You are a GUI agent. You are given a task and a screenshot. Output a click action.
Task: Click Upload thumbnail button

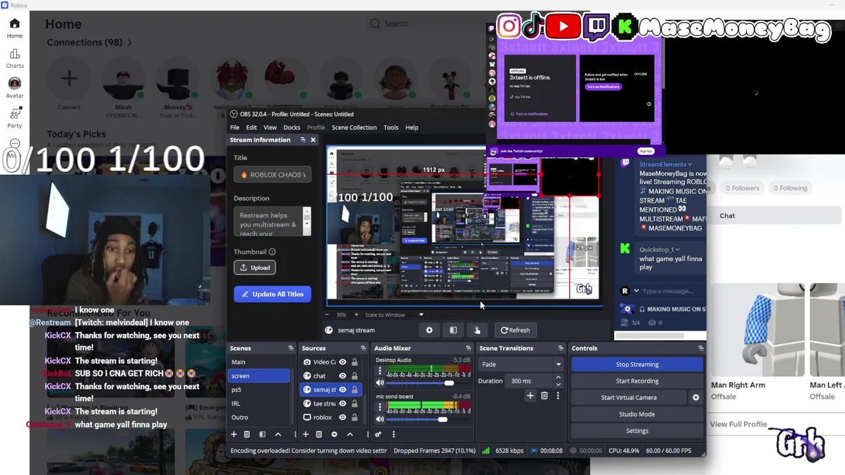click(255, 267)
